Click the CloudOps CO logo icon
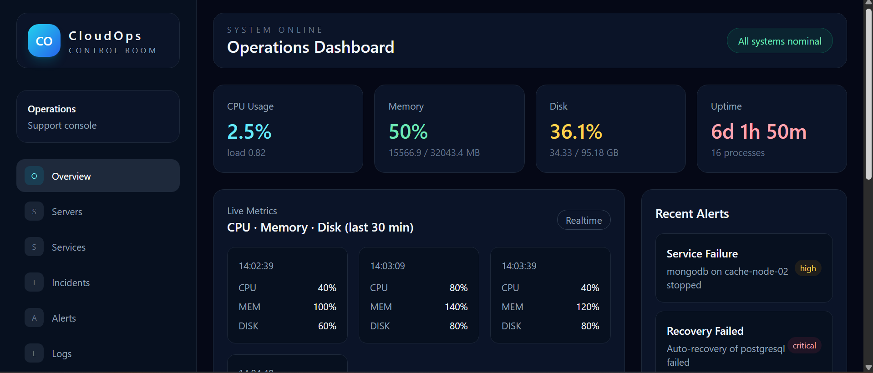The image size is (873, 373). coord(44,40)
